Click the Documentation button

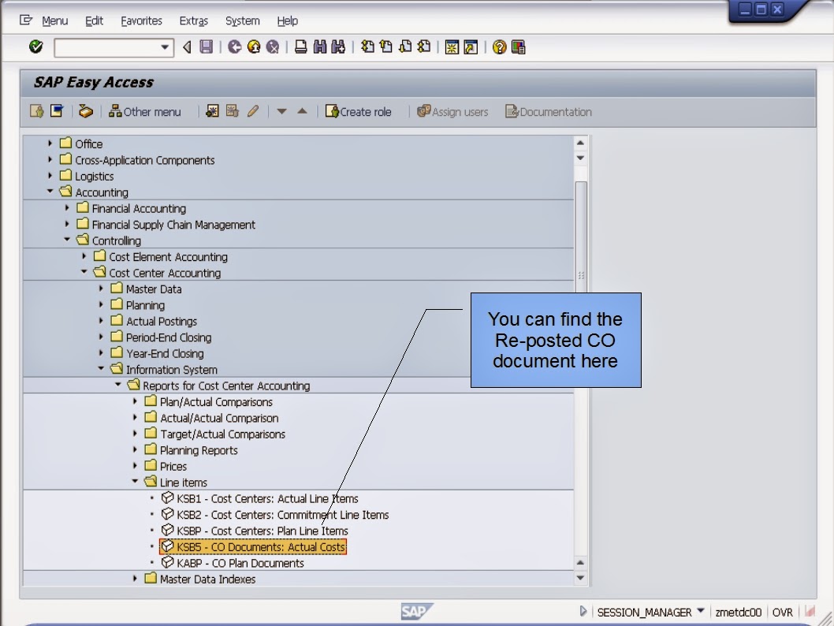(549, 112)
